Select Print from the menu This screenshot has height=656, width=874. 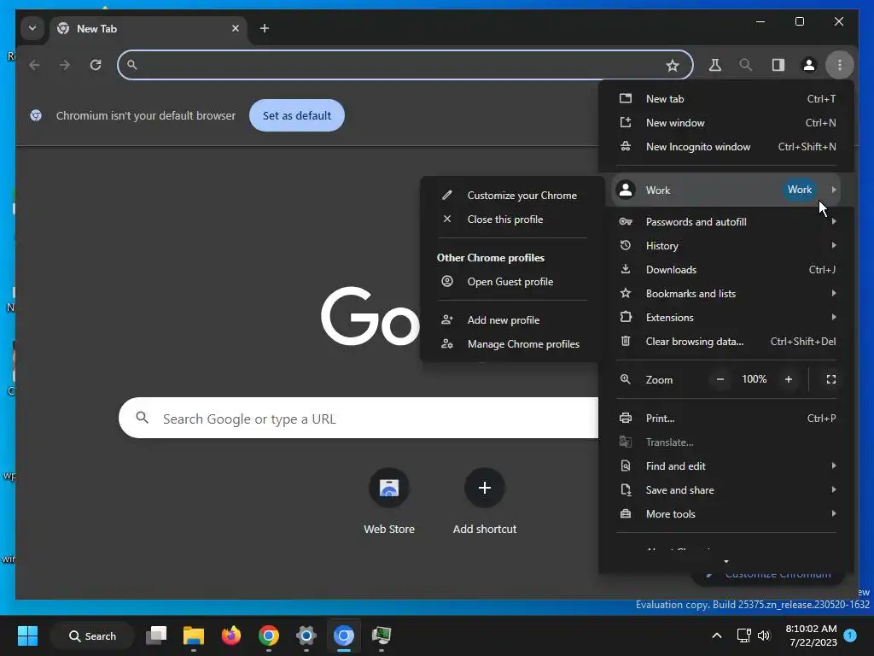(x=727, y=419)
